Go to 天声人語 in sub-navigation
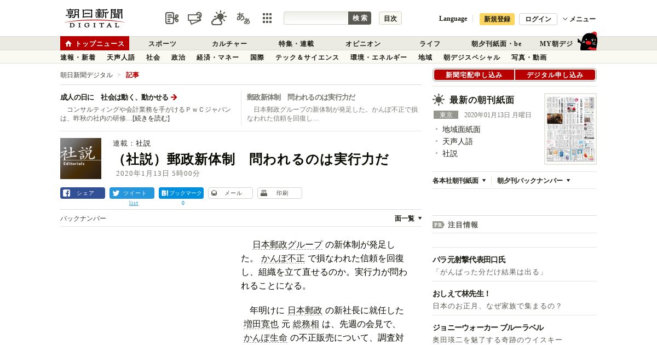 (120, 57)
